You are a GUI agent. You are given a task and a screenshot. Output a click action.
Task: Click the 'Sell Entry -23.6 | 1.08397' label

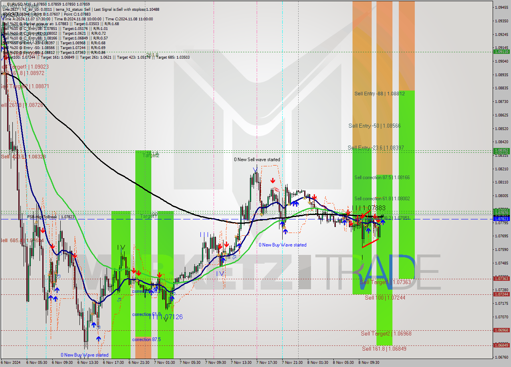pyautogui.click(x=376, y=148)
